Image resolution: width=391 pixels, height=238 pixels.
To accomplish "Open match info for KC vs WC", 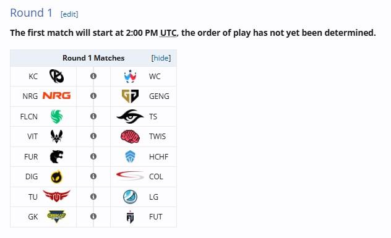I will [93, 76].
